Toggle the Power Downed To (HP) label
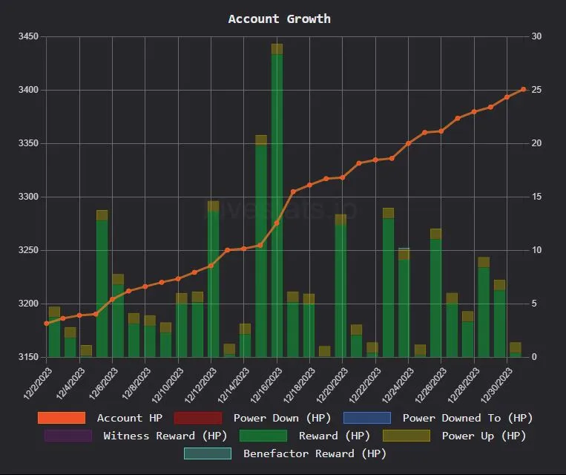Screen dimensions: 566x475 [468, 418]
